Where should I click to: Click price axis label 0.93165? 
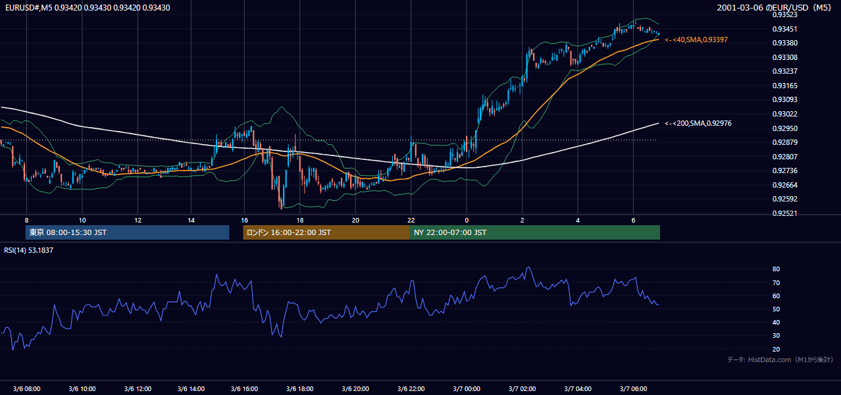click(784, 86)
